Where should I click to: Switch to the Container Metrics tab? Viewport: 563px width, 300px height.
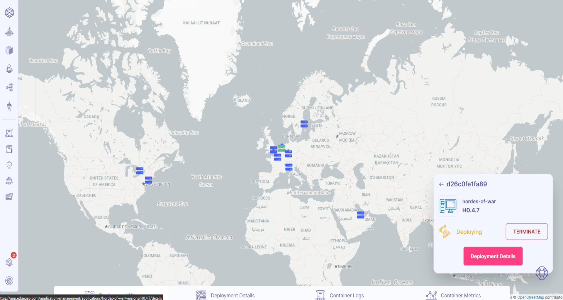(x=461, y=295)
